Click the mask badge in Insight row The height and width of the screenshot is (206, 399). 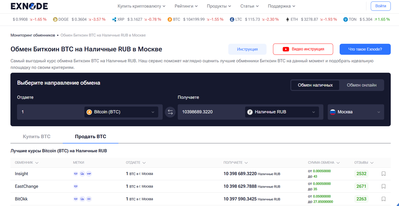pyautogui.click(x=75, y=174)
